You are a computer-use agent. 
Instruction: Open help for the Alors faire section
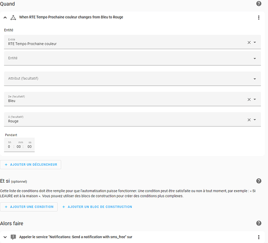[x=259, y=223]
